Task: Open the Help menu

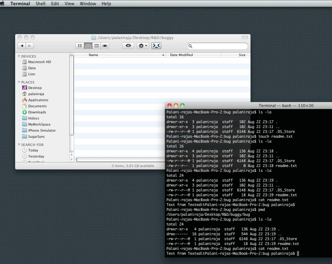Action: (x=106, y=4)
